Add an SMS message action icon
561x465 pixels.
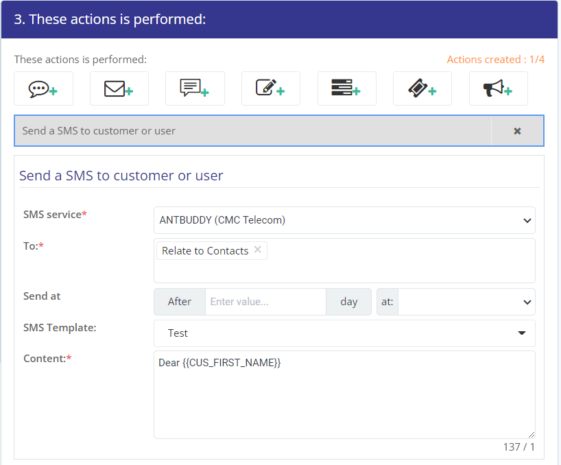[x=195, y=88]
